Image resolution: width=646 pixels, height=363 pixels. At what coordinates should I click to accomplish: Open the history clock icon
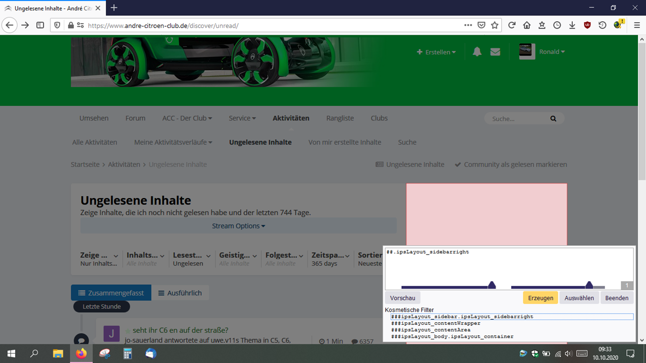coord(557,25)
